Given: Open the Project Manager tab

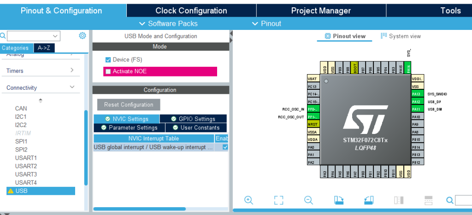Looking at the screenshot, I should point(321,11).
